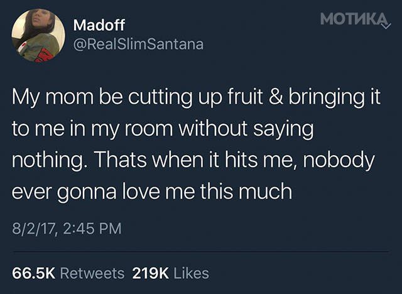Viewport: 402px width, 294px height.
Task: Click the line "ever gonna love me this much"
Action: (x=152, y=191)
